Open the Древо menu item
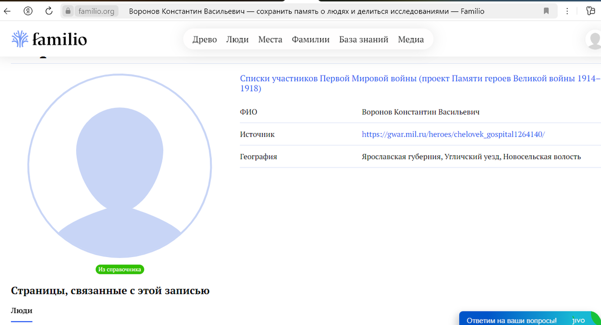Image resolution: width=601 pixels, height=325 pixels. [204, 39]
